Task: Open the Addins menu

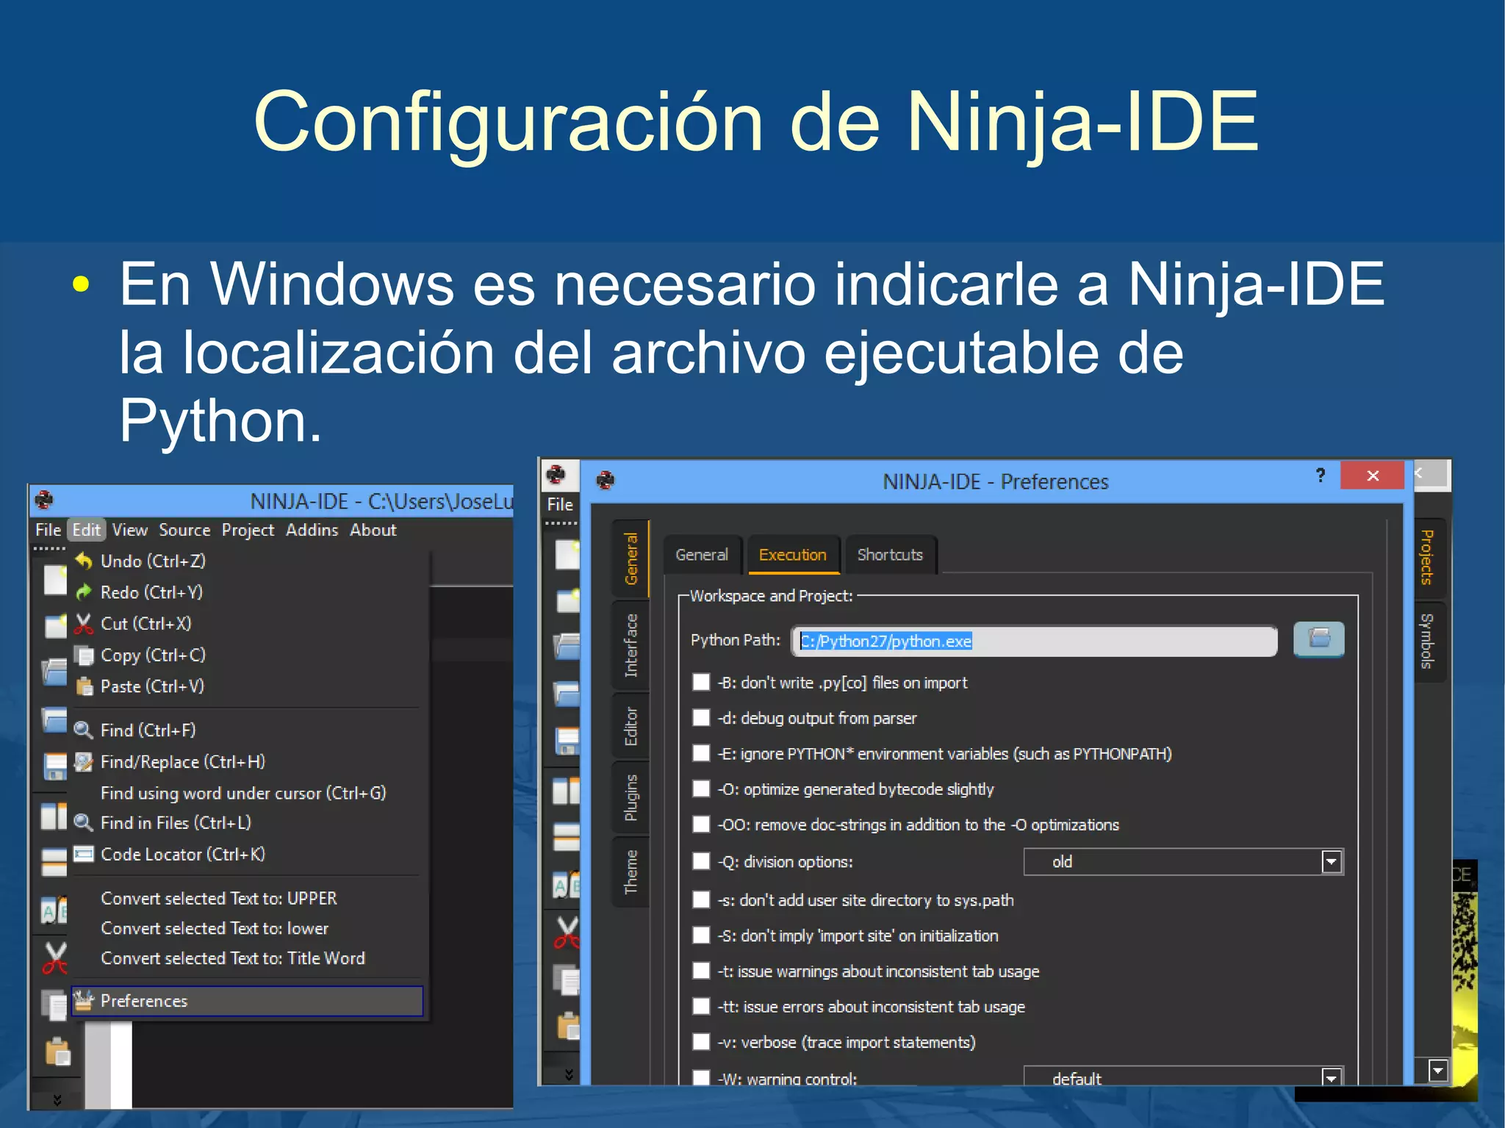Action: click(x=312, y=530)
